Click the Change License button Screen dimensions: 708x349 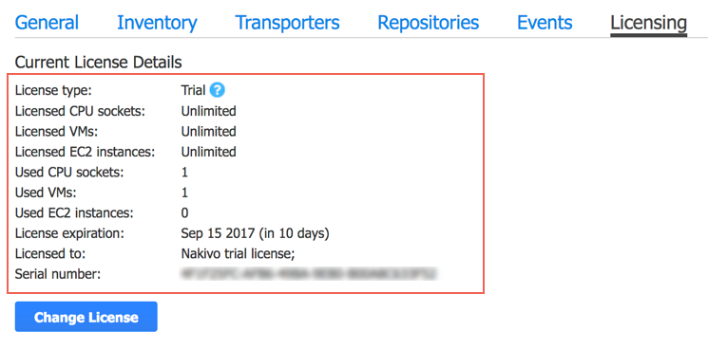(x=86, y=317)
